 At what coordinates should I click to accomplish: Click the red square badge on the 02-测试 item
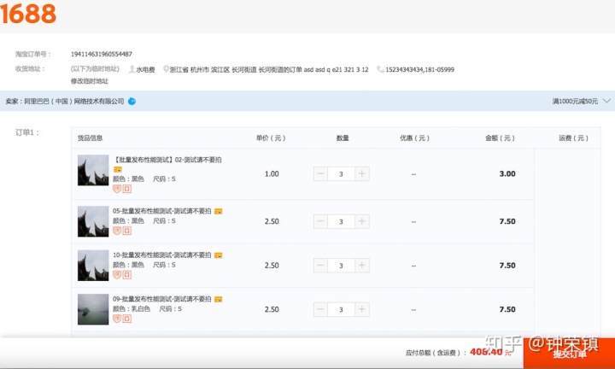click(126, 189)
